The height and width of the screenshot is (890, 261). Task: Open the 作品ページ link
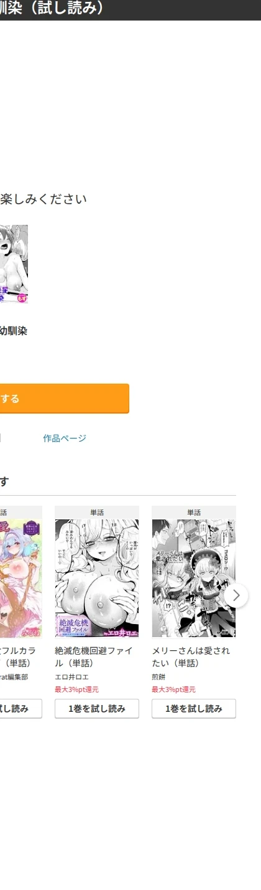(65, 438)
